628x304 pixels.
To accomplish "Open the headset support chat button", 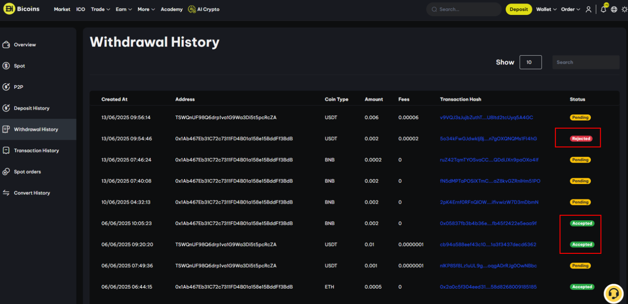I will [613, 294].
